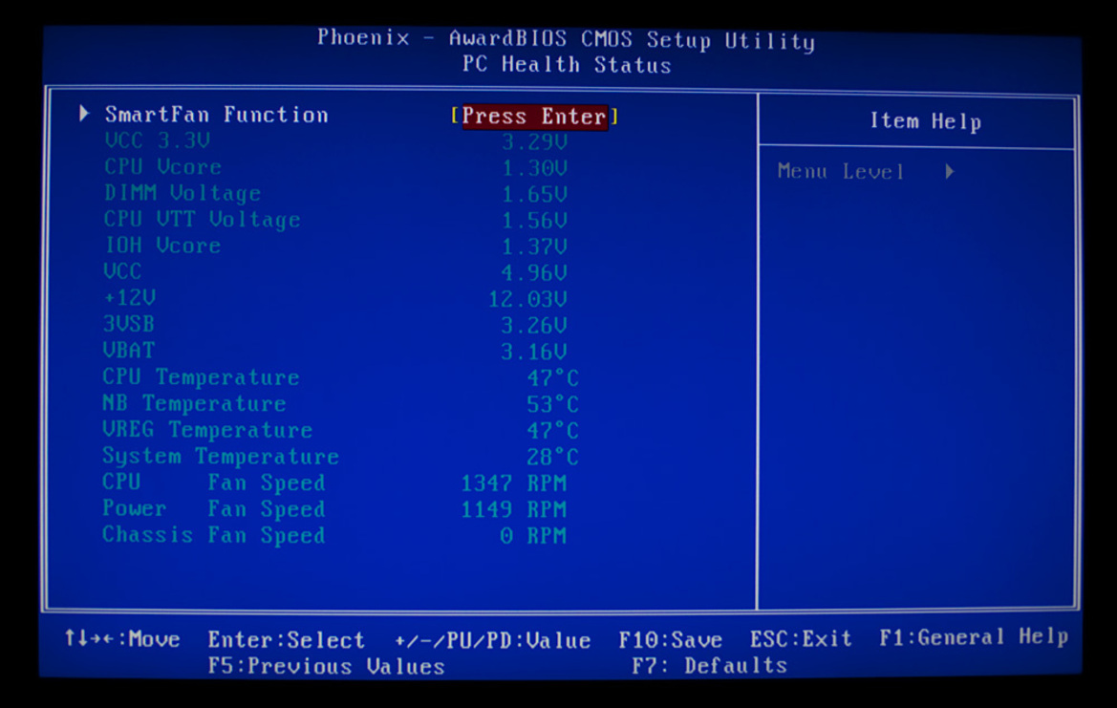Screen dimensions: 1117x708
Task: Click the Phoenix AwardBIOS CMOS Setup Utility title
Action: point(567,39)
